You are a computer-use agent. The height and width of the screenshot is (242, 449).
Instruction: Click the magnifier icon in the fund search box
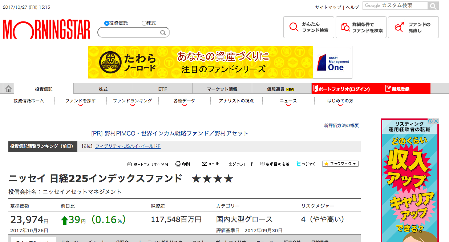tap(164, 32)
